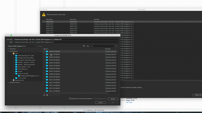The width and height of the screenshot is (202, 113).
Task: Select the 00001.MTSBDMV row
Action: click(80, 54)
